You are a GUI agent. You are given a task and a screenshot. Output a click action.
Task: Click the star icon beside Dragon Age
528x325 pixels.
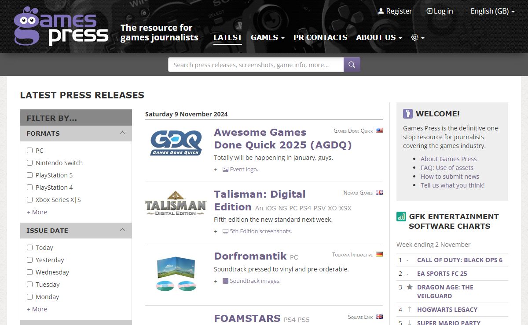click(410, 287)
